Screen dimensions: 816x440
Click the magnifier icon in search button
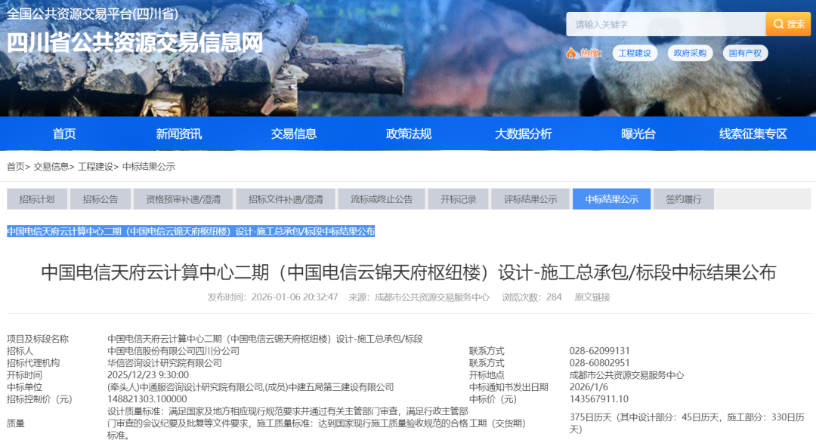coord(778,24)
